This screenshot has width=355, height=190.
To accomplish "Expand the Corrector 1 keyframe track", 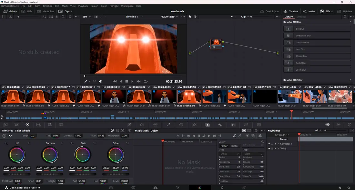I will pos(278,144).
